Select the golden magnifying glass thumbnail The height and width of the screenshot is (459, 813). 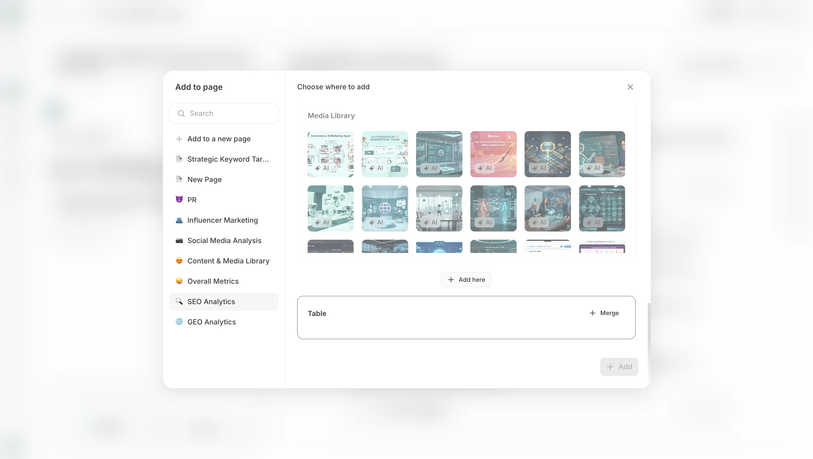tap(547, 154)
